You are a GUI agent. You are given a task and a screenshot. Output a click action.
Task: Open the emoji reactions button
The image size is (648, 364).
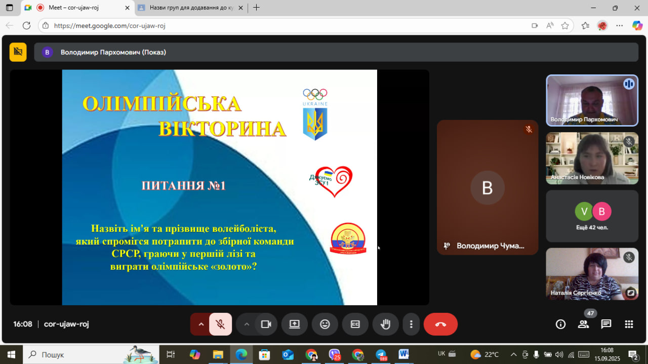(x=325, y=325)
